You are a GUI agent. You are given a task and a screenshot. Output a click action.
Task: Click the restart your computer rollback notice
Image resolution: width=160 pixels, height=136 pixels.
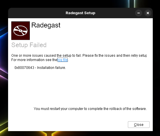coord(90,109)
